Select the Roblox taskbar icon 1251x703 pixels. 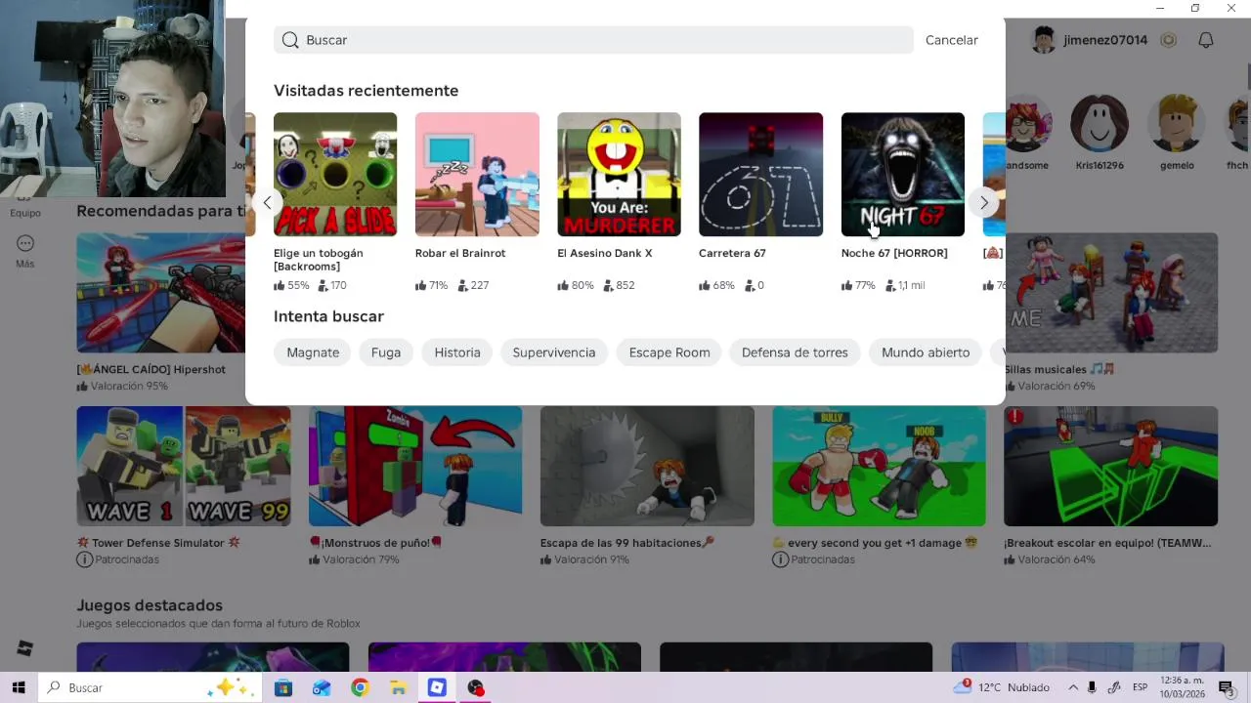[437, 687]
